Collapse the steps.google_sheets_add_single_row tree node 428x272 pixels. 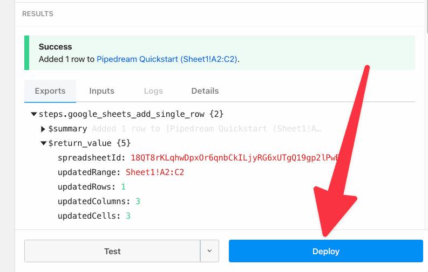(34, 114)
